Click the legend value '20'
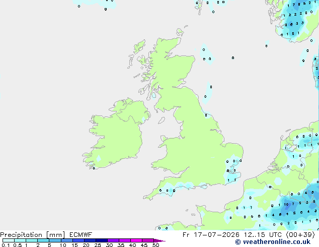Screen dimensions: 319x247 (86, 245)
